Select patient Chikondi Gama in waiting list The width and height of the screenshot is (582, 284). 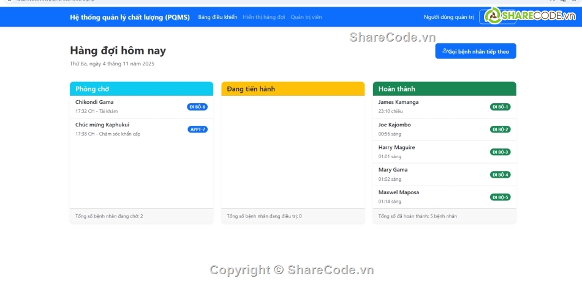[x=94, y=102]
